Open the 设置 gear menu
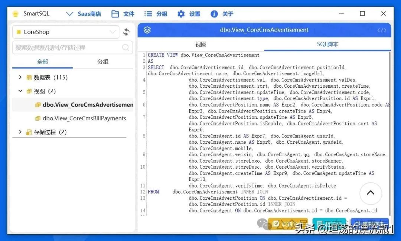 coord(189,14)
